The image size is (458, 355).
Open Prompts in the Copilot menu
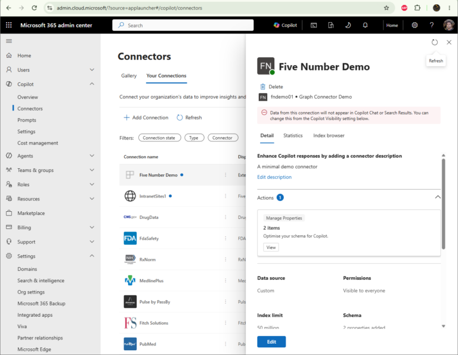point(27,120)
